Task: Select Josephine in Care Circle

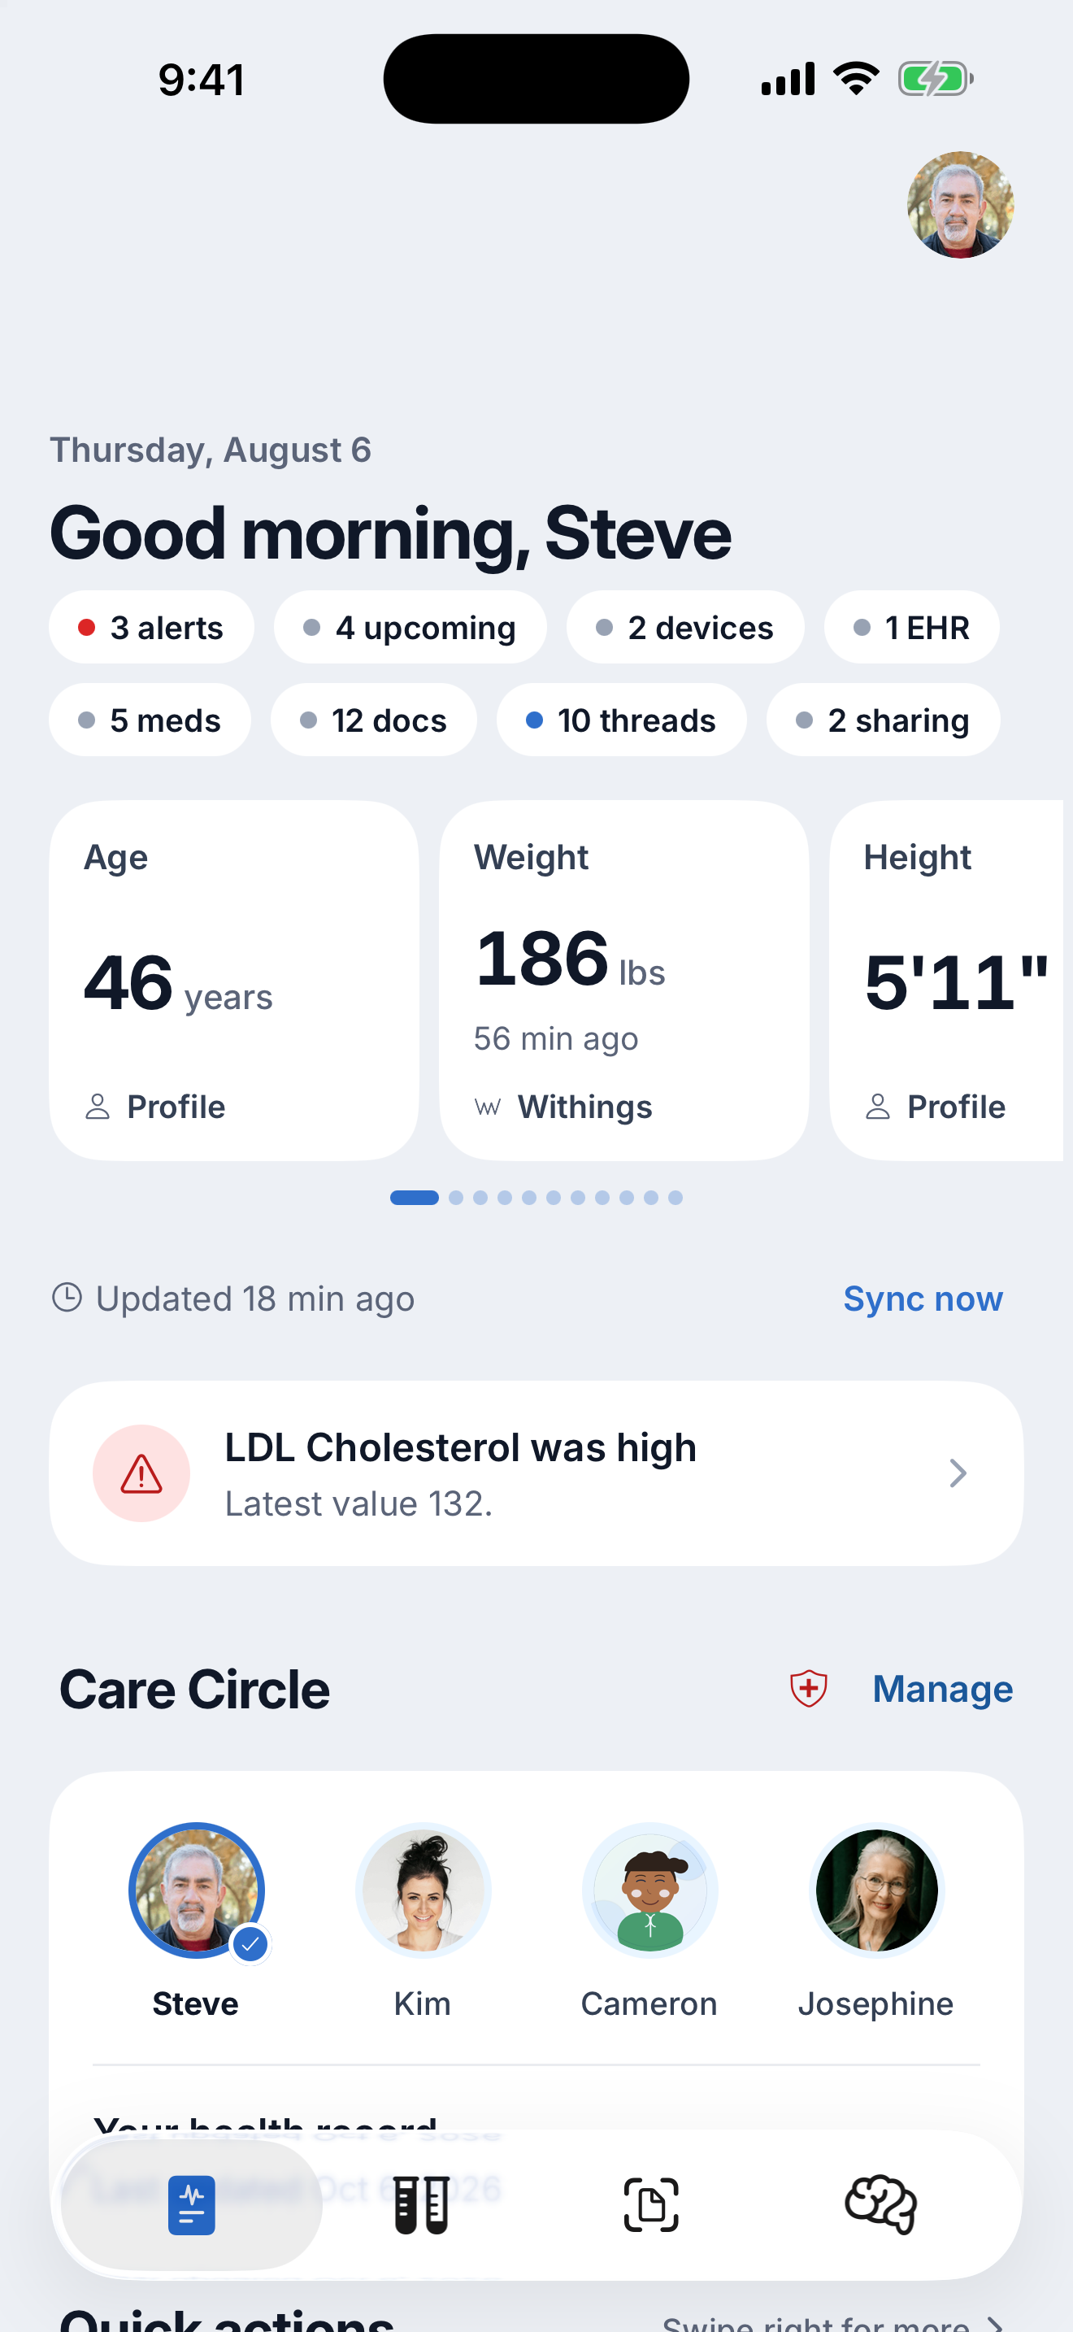Action: pos(875,1921)
